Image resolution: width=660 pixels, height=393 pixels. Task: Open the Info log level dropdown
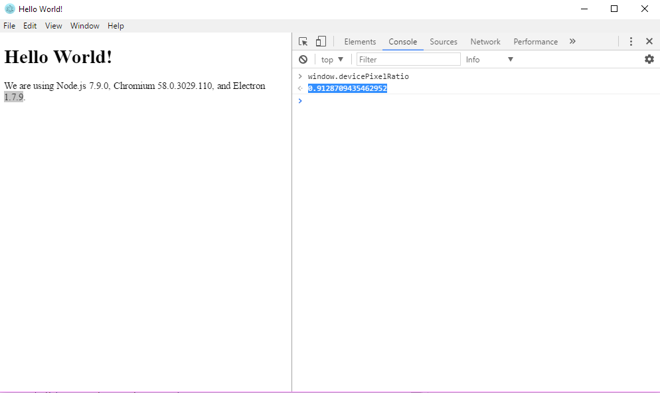488,59
